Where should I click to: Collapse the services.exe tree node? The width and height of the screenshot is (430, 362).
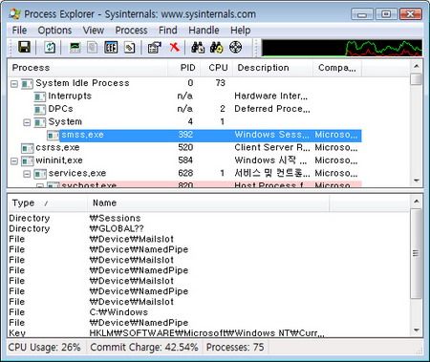click(x=27, y=174)
